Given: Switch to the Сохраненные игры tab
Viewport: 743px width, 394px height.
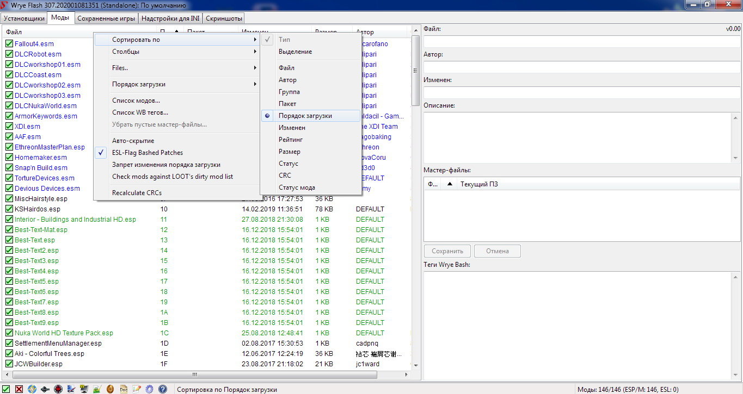Looking at the screenshot, I should (x=106, y=18).
